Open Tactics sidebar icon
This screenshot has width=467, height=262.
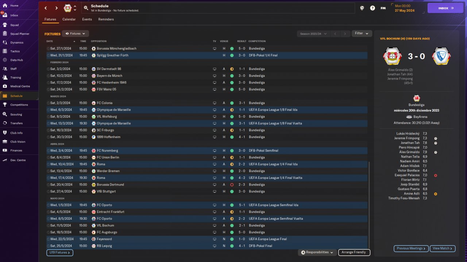tap(5, 51)
